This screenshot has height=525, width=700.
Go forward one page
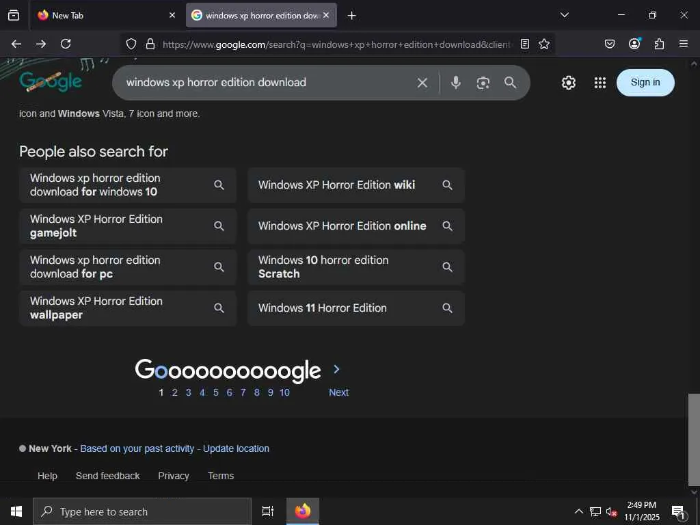click(41, 44)
